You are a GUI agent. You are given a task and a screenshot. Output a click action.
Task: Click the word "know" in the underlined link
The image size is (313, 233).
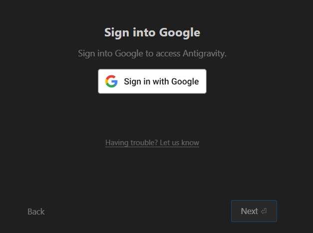pyautogui.click(x=190, y=143)
